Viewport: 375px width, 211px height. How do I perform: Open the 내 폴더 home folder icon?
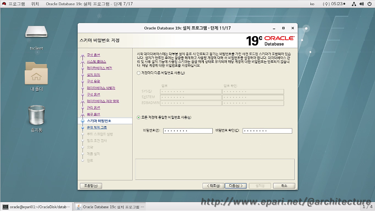[37, 73]
